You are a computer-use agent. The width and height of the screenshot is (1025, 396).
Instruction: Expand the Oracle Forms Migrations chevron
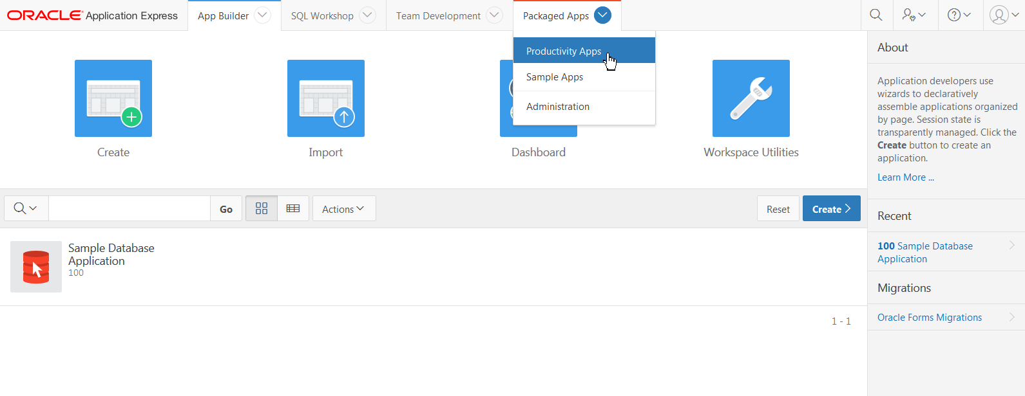[x=1012, y=317]
